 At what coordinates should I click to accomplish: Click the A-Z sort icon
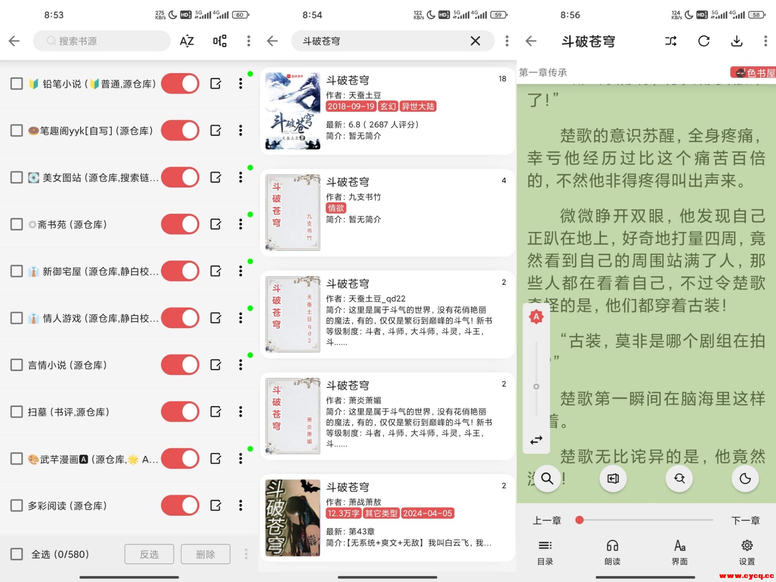pos(187,41)
